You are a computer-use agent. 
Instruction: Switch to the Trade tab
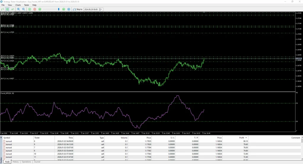(7, 162)
